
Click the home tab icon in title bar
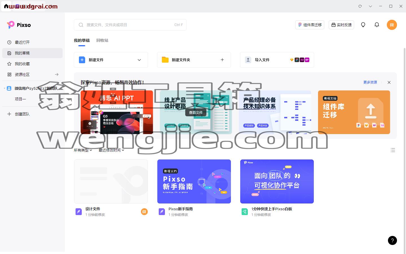6,6
